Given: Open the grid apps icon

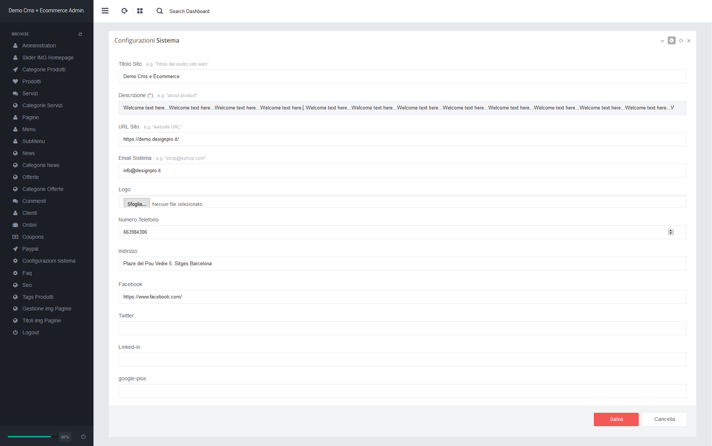Looking at the screenshot, I should [x=140, y=11].
